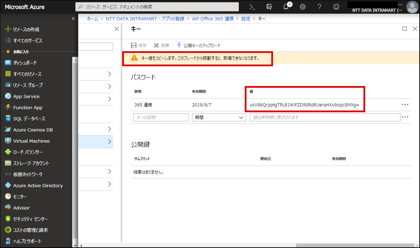Click the すべてのサービス list icon
420x248 pixels.
click(8, 41)
